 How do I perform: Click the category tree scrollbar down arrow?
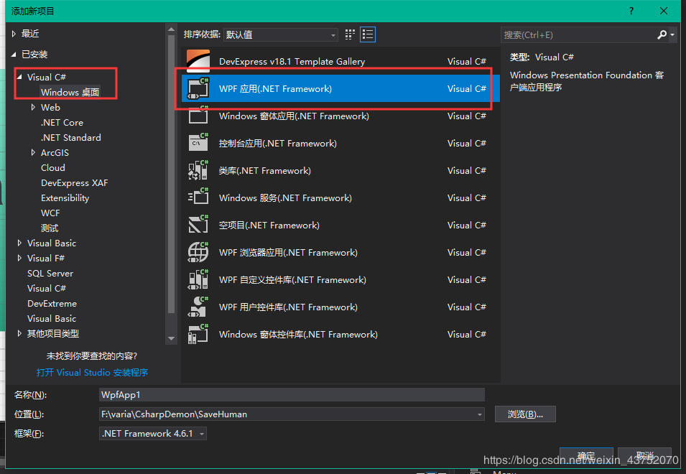(x=171, y=338)
